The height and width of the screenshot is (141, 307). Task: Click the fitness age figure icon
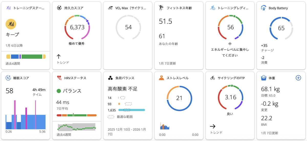161,8
